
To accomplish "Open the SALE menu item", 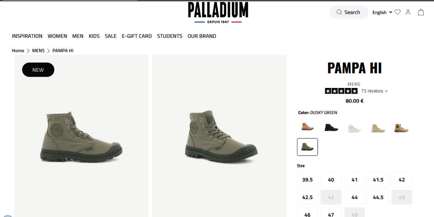I will [111, 36].
